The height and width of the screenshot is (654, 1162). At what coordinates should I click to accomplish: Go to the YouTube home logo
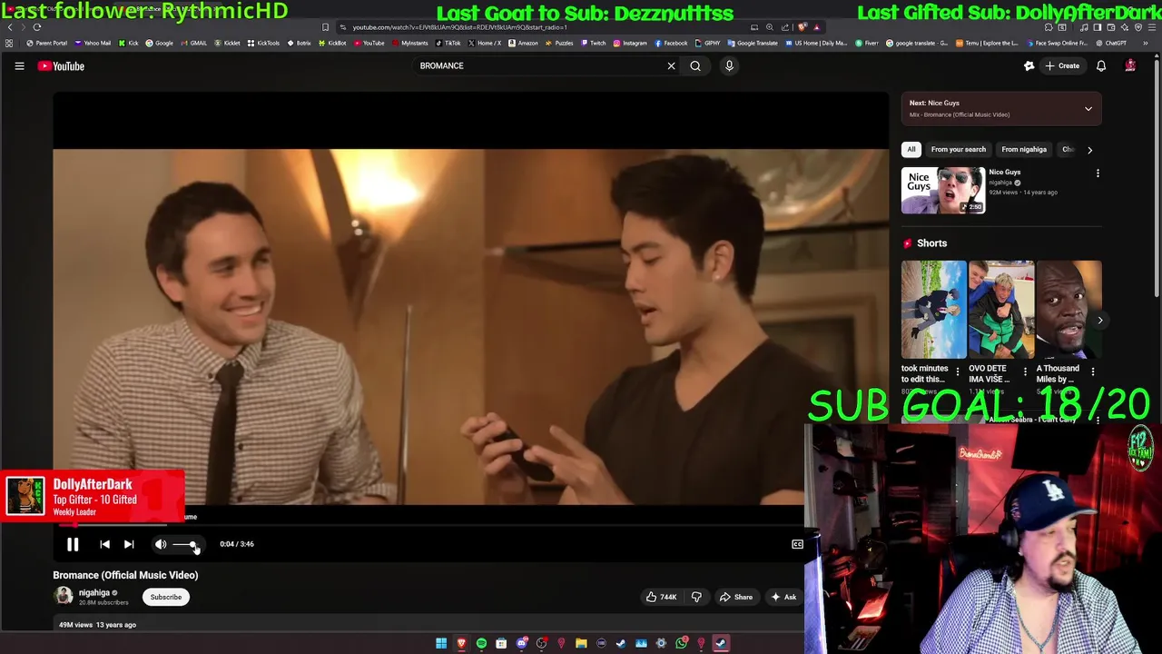(61, 65)
